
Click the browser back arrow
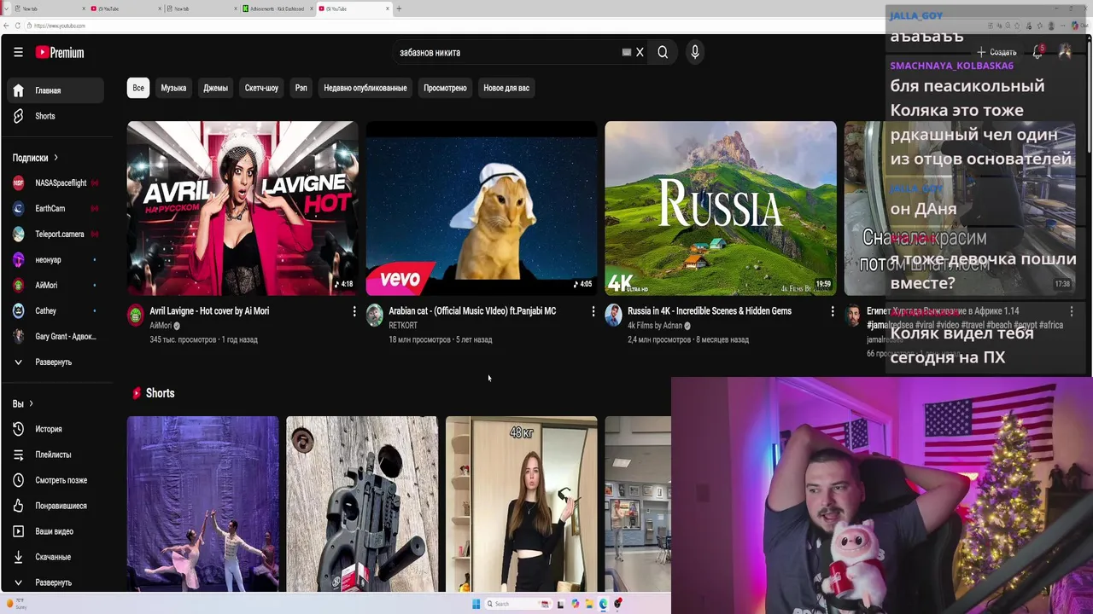click(6, 26)
